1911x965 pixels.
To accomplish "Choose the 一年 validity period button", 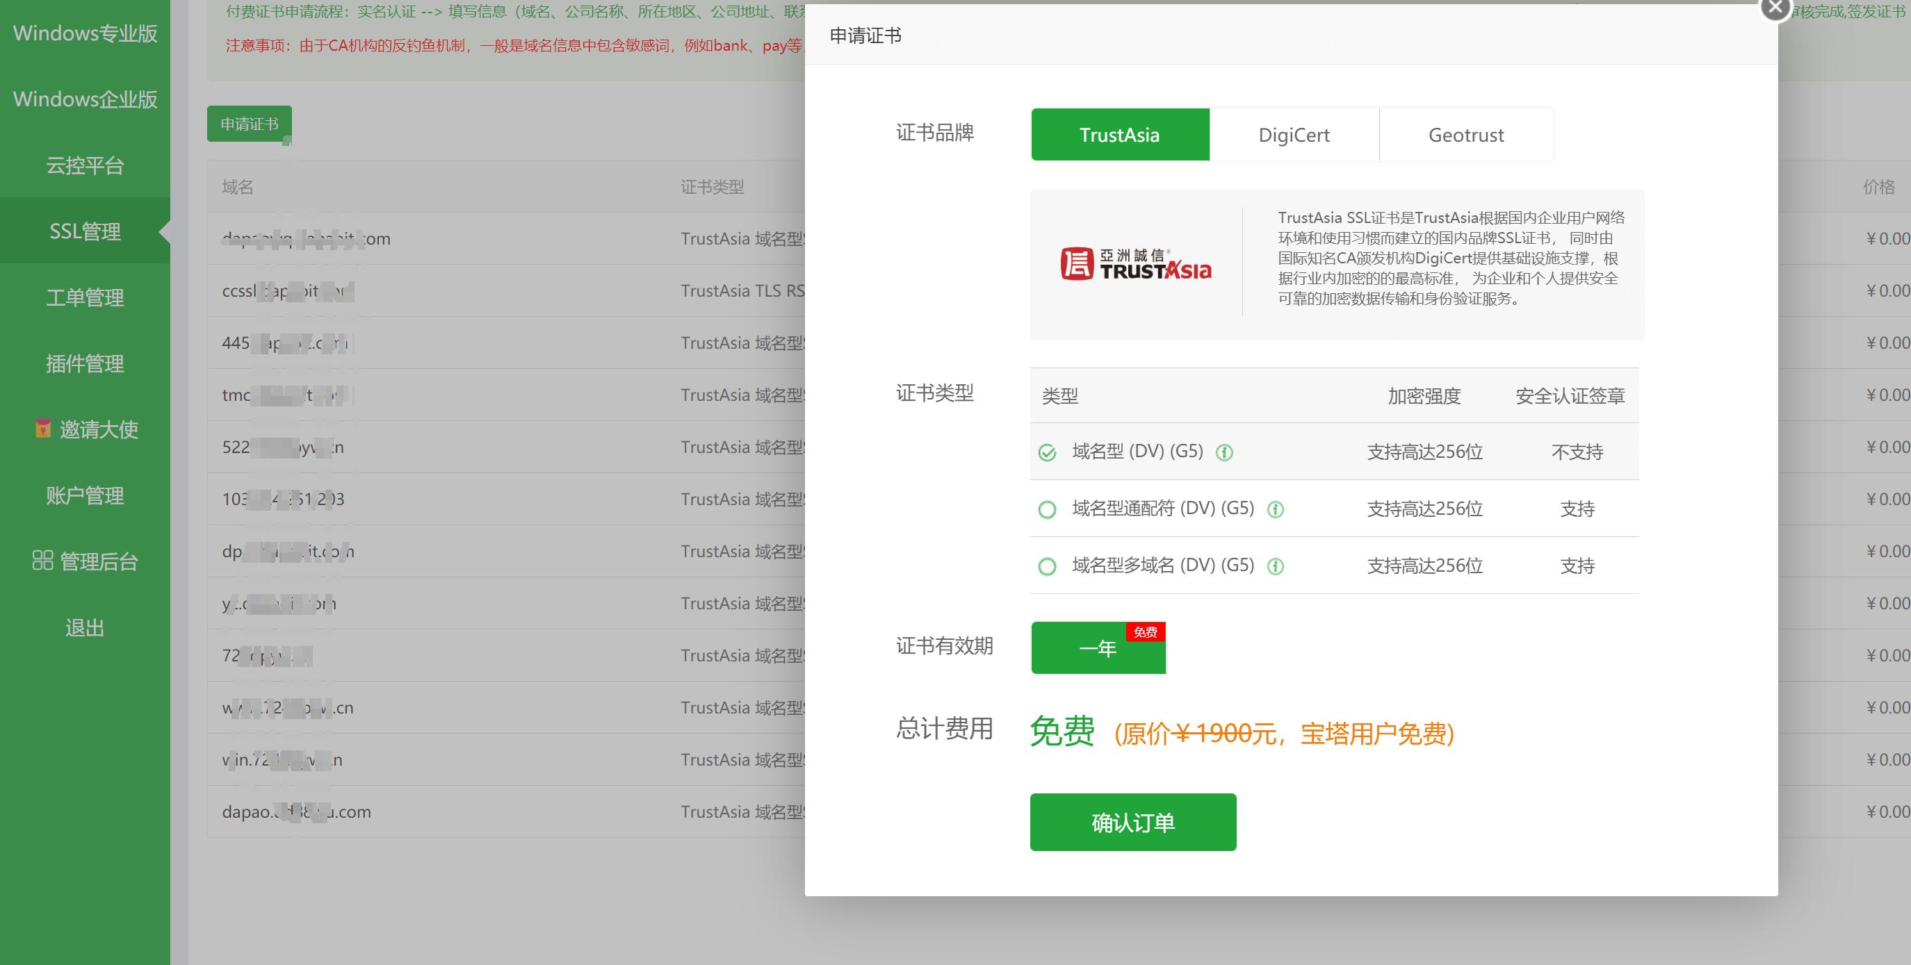I will pyautogui.click(x=1098, y=648).
